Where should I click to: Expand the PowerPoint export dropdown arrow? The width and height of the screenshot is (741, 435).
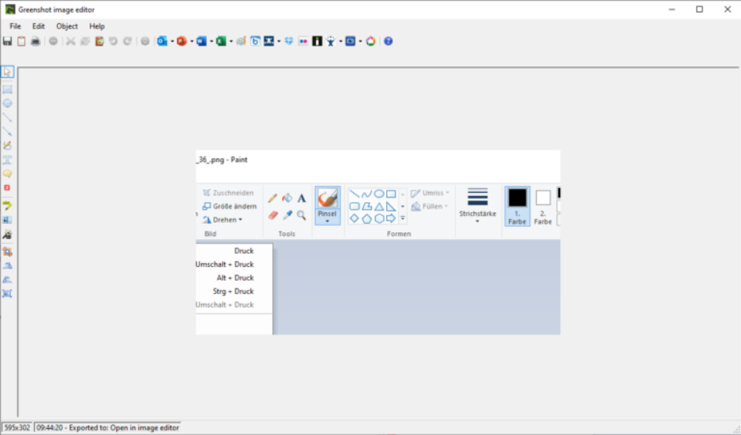(192, 42)
